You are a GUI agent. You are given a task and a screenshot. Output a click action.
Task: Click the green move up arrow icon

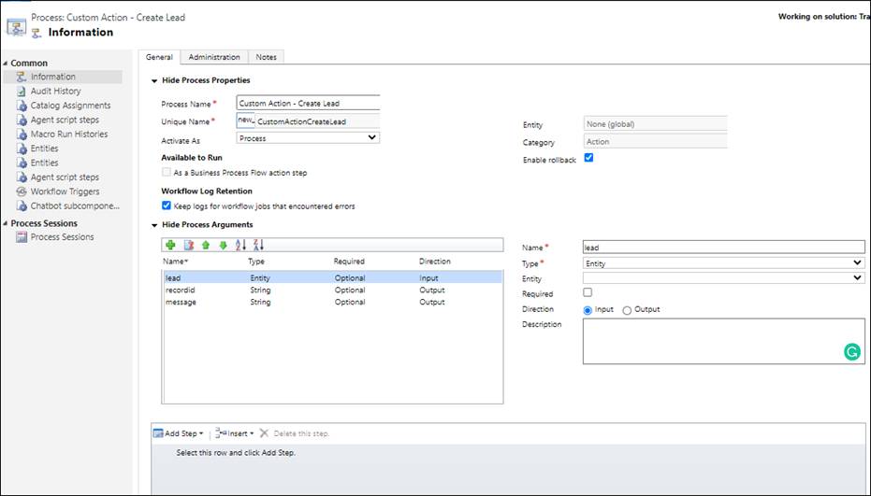tap(205, 246)
